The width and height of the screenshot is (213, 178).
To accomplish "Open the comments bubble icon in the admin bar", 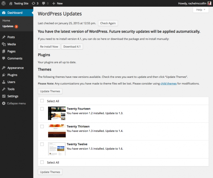I will coord(44,3).
